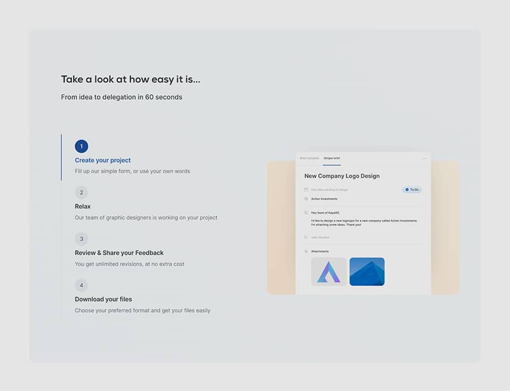Click the step 4 number circle

click(x=82, y=285)
